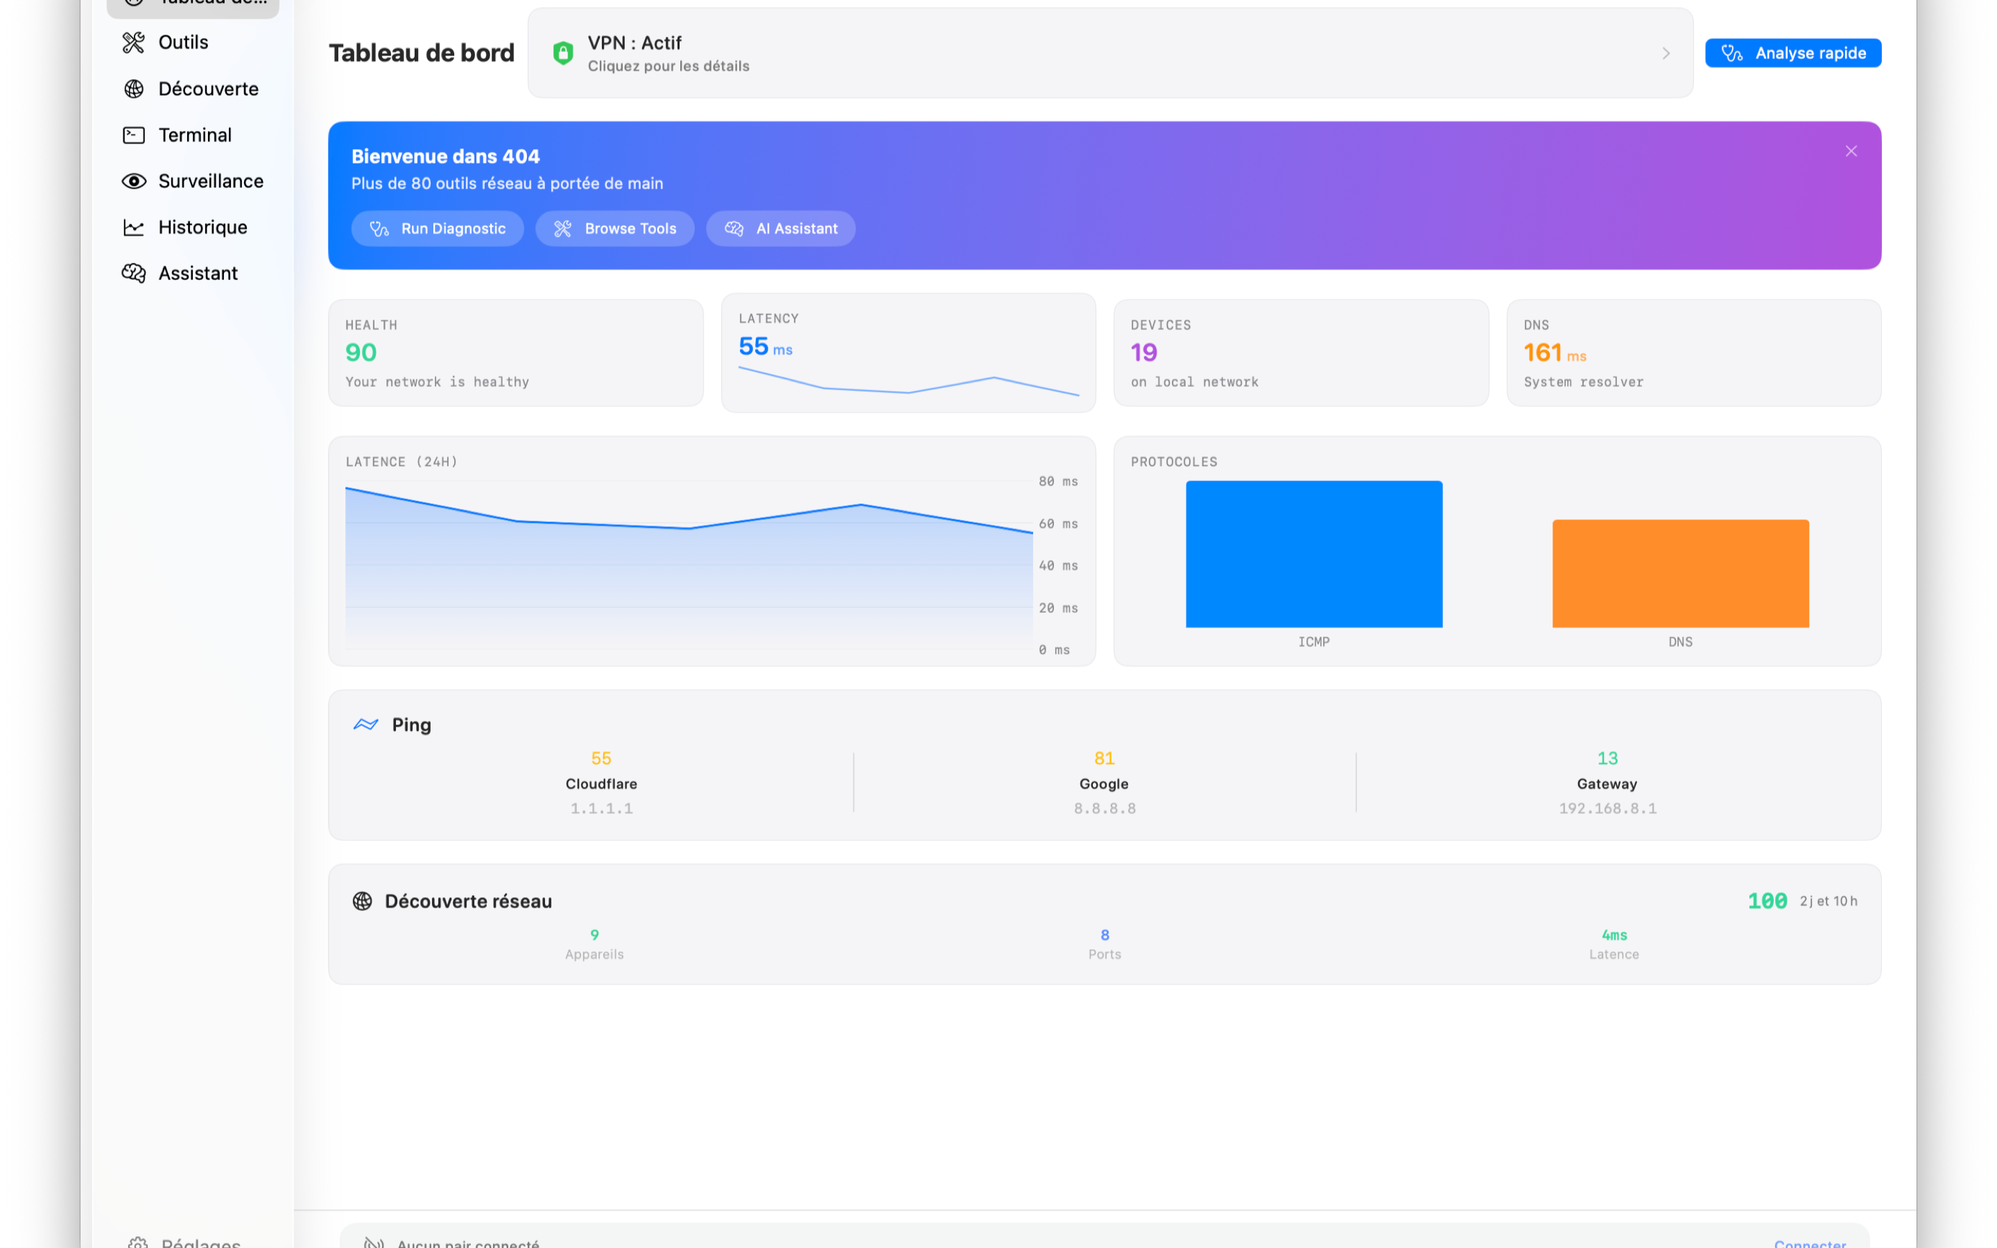
Task: Click the AI Assistant button
Action: pyautogui.click(x=781, y=229)
